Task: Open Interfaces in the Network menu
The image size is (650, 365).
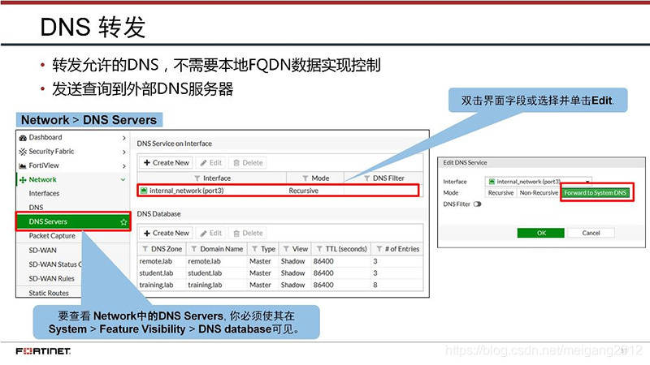Action: coord(44,193)
